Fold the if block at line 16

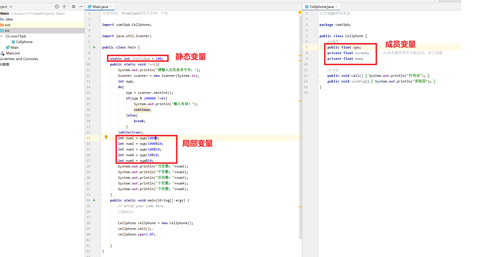pyautogui.click(x=100, y=98)
